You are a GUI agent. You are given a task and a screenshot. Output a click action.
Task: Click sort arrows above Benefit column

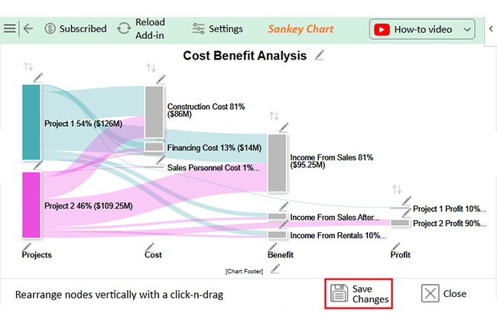274,116
